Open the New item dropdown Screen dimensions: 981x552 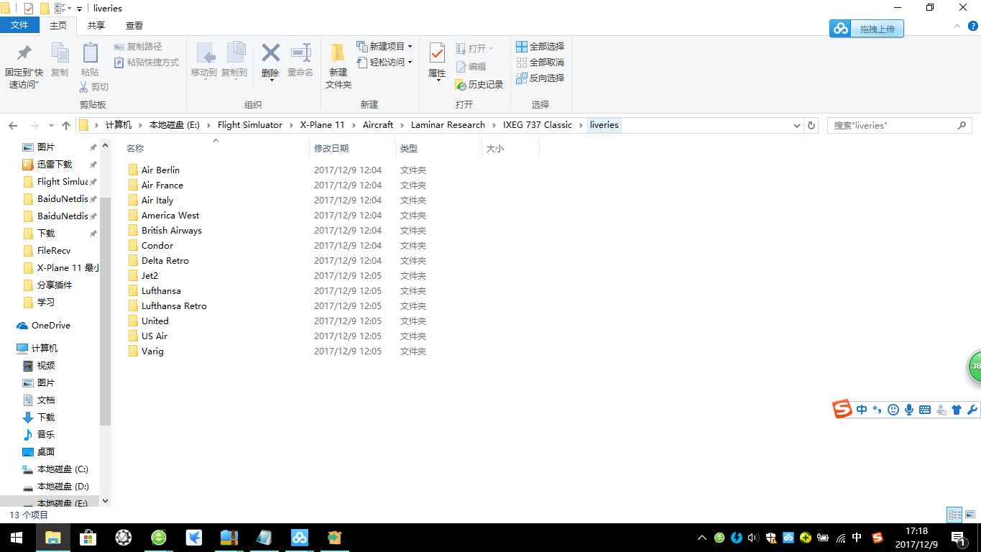(384, 46)
